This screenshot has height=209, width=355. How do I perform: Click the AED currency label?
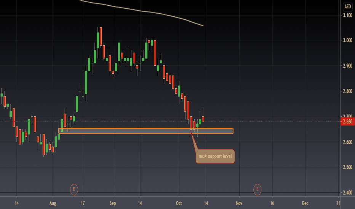point(347,6)
